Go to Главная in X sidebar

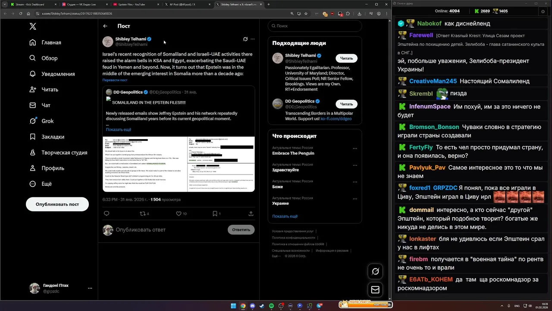(45, 42)
